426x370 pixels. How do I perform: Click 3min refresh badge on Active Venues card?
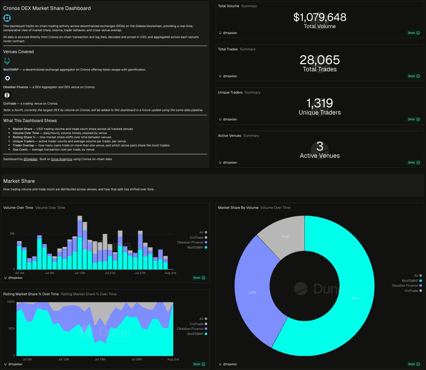pos(414,163)
